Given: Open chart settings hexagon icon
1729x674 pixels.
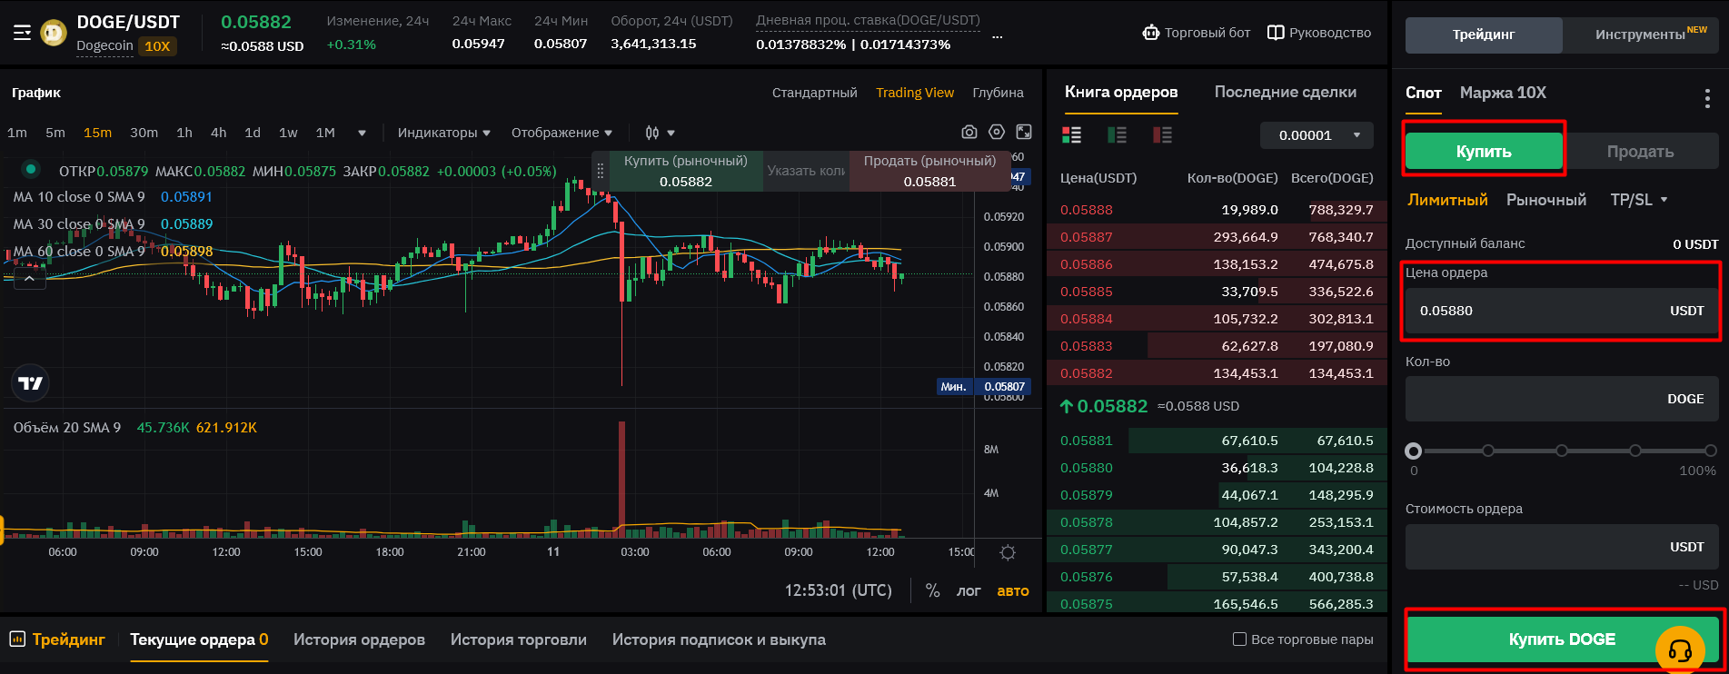Looking at the screenshot, I should coord(997,133).
